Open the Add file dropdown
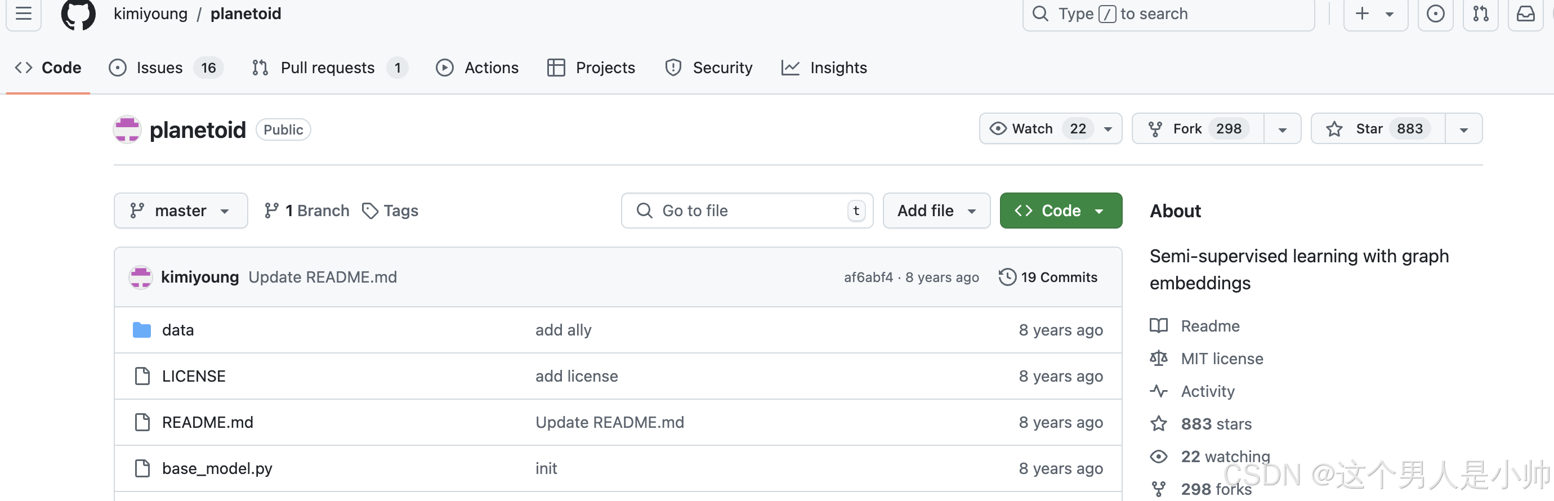The width and height of the screenshot is (1554, 501). (x=936, y=211)
